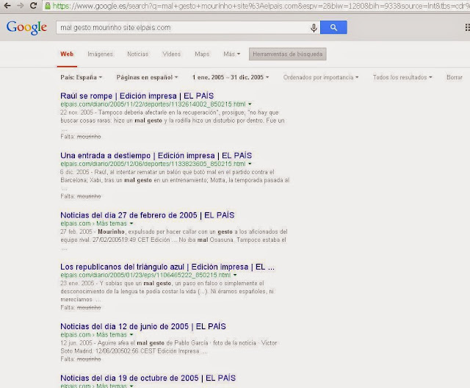Click the browser address bar URL
Viewport: 470px width, 388px height.
click(258, 6)
